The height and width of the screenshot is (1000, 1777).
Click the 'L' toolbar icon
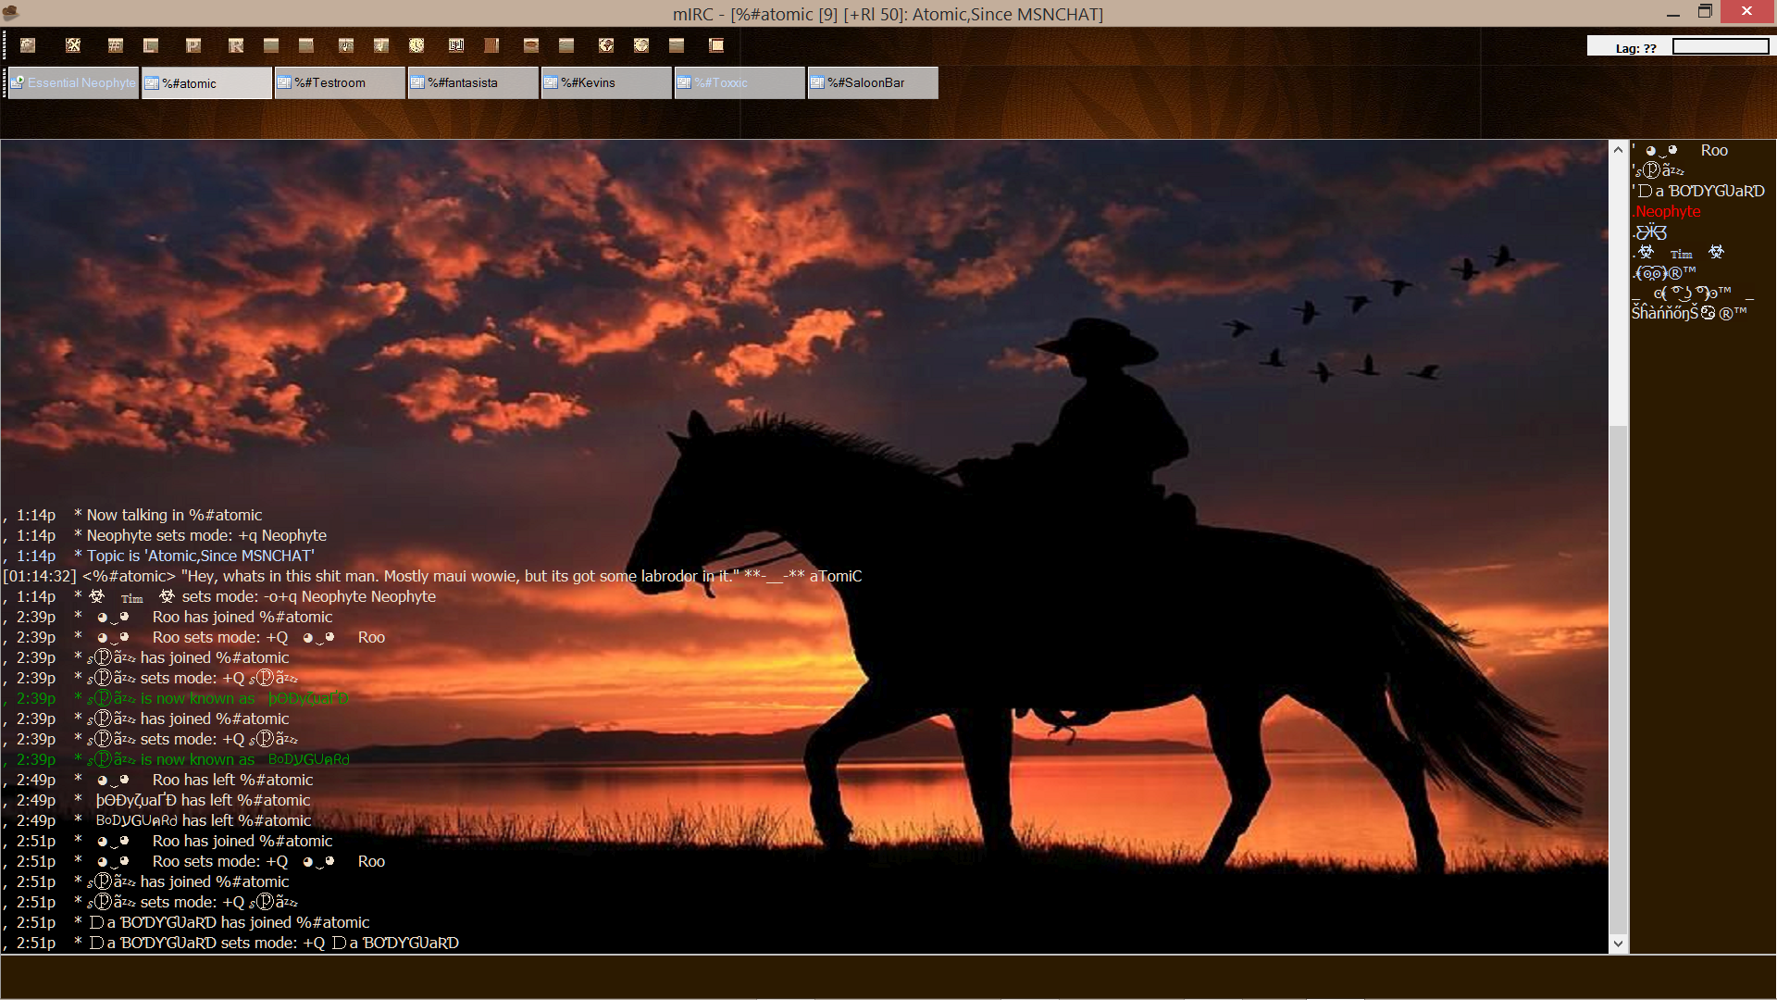(151, 45)
